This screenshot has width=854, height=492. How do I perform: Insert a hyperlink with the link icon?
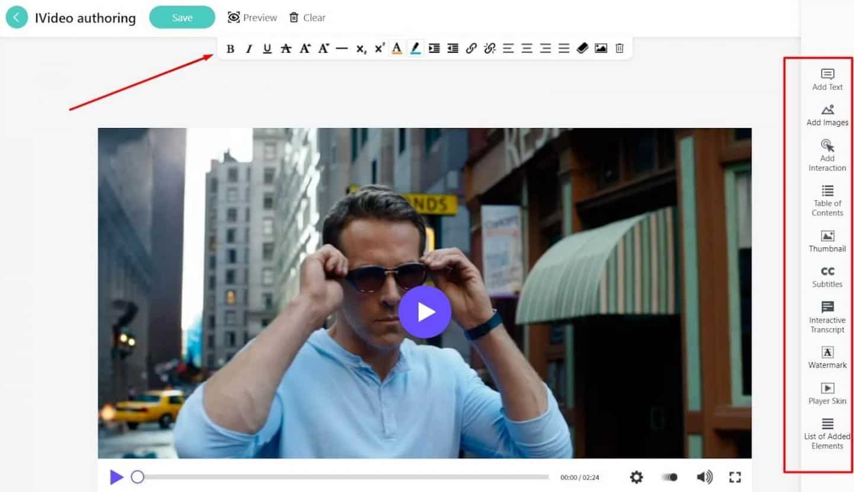click(471, 49)
